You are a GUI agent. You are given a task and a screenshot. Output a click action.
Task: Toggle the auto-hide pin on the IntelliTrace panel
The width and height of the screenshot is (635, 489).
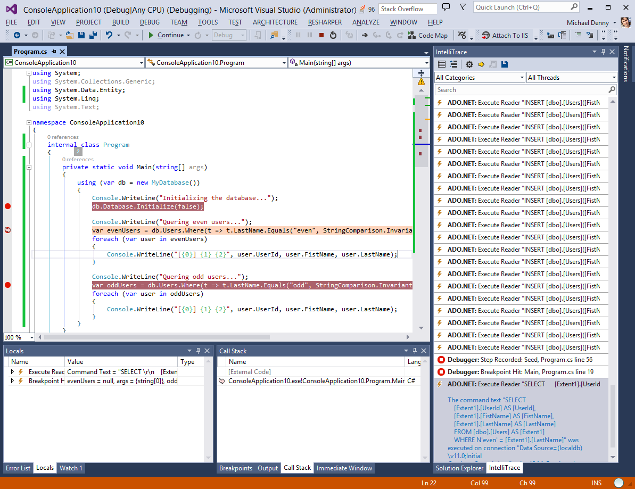[603, 52]
